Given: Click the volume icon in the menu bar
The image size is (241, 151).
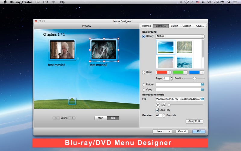Looking at the screenshot, I should 203,2.
